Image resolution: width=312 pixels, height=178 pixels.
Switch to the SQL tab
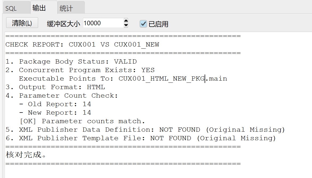(11, 7)
